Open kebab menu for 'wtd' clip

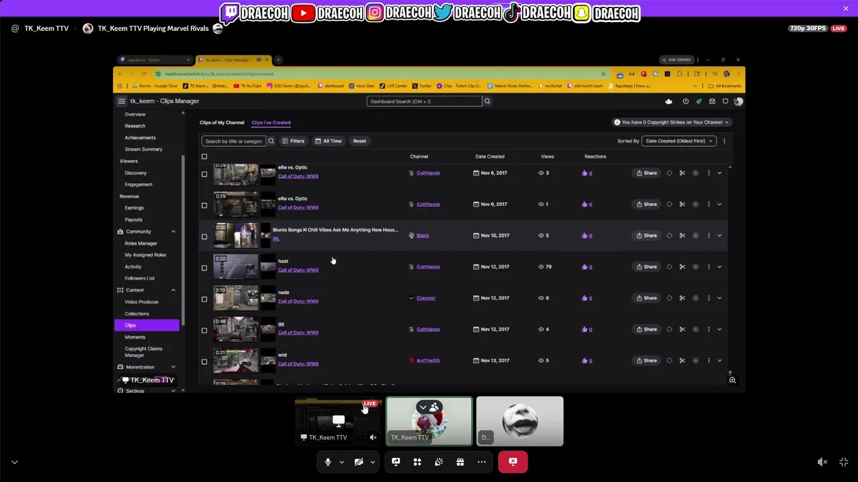(x=709, y=361)
